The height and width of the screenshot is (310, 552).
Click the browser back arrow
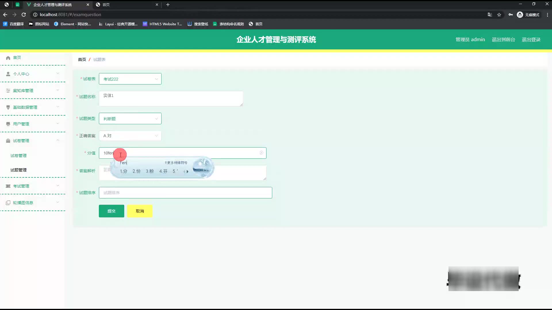(x=5, y=15)
